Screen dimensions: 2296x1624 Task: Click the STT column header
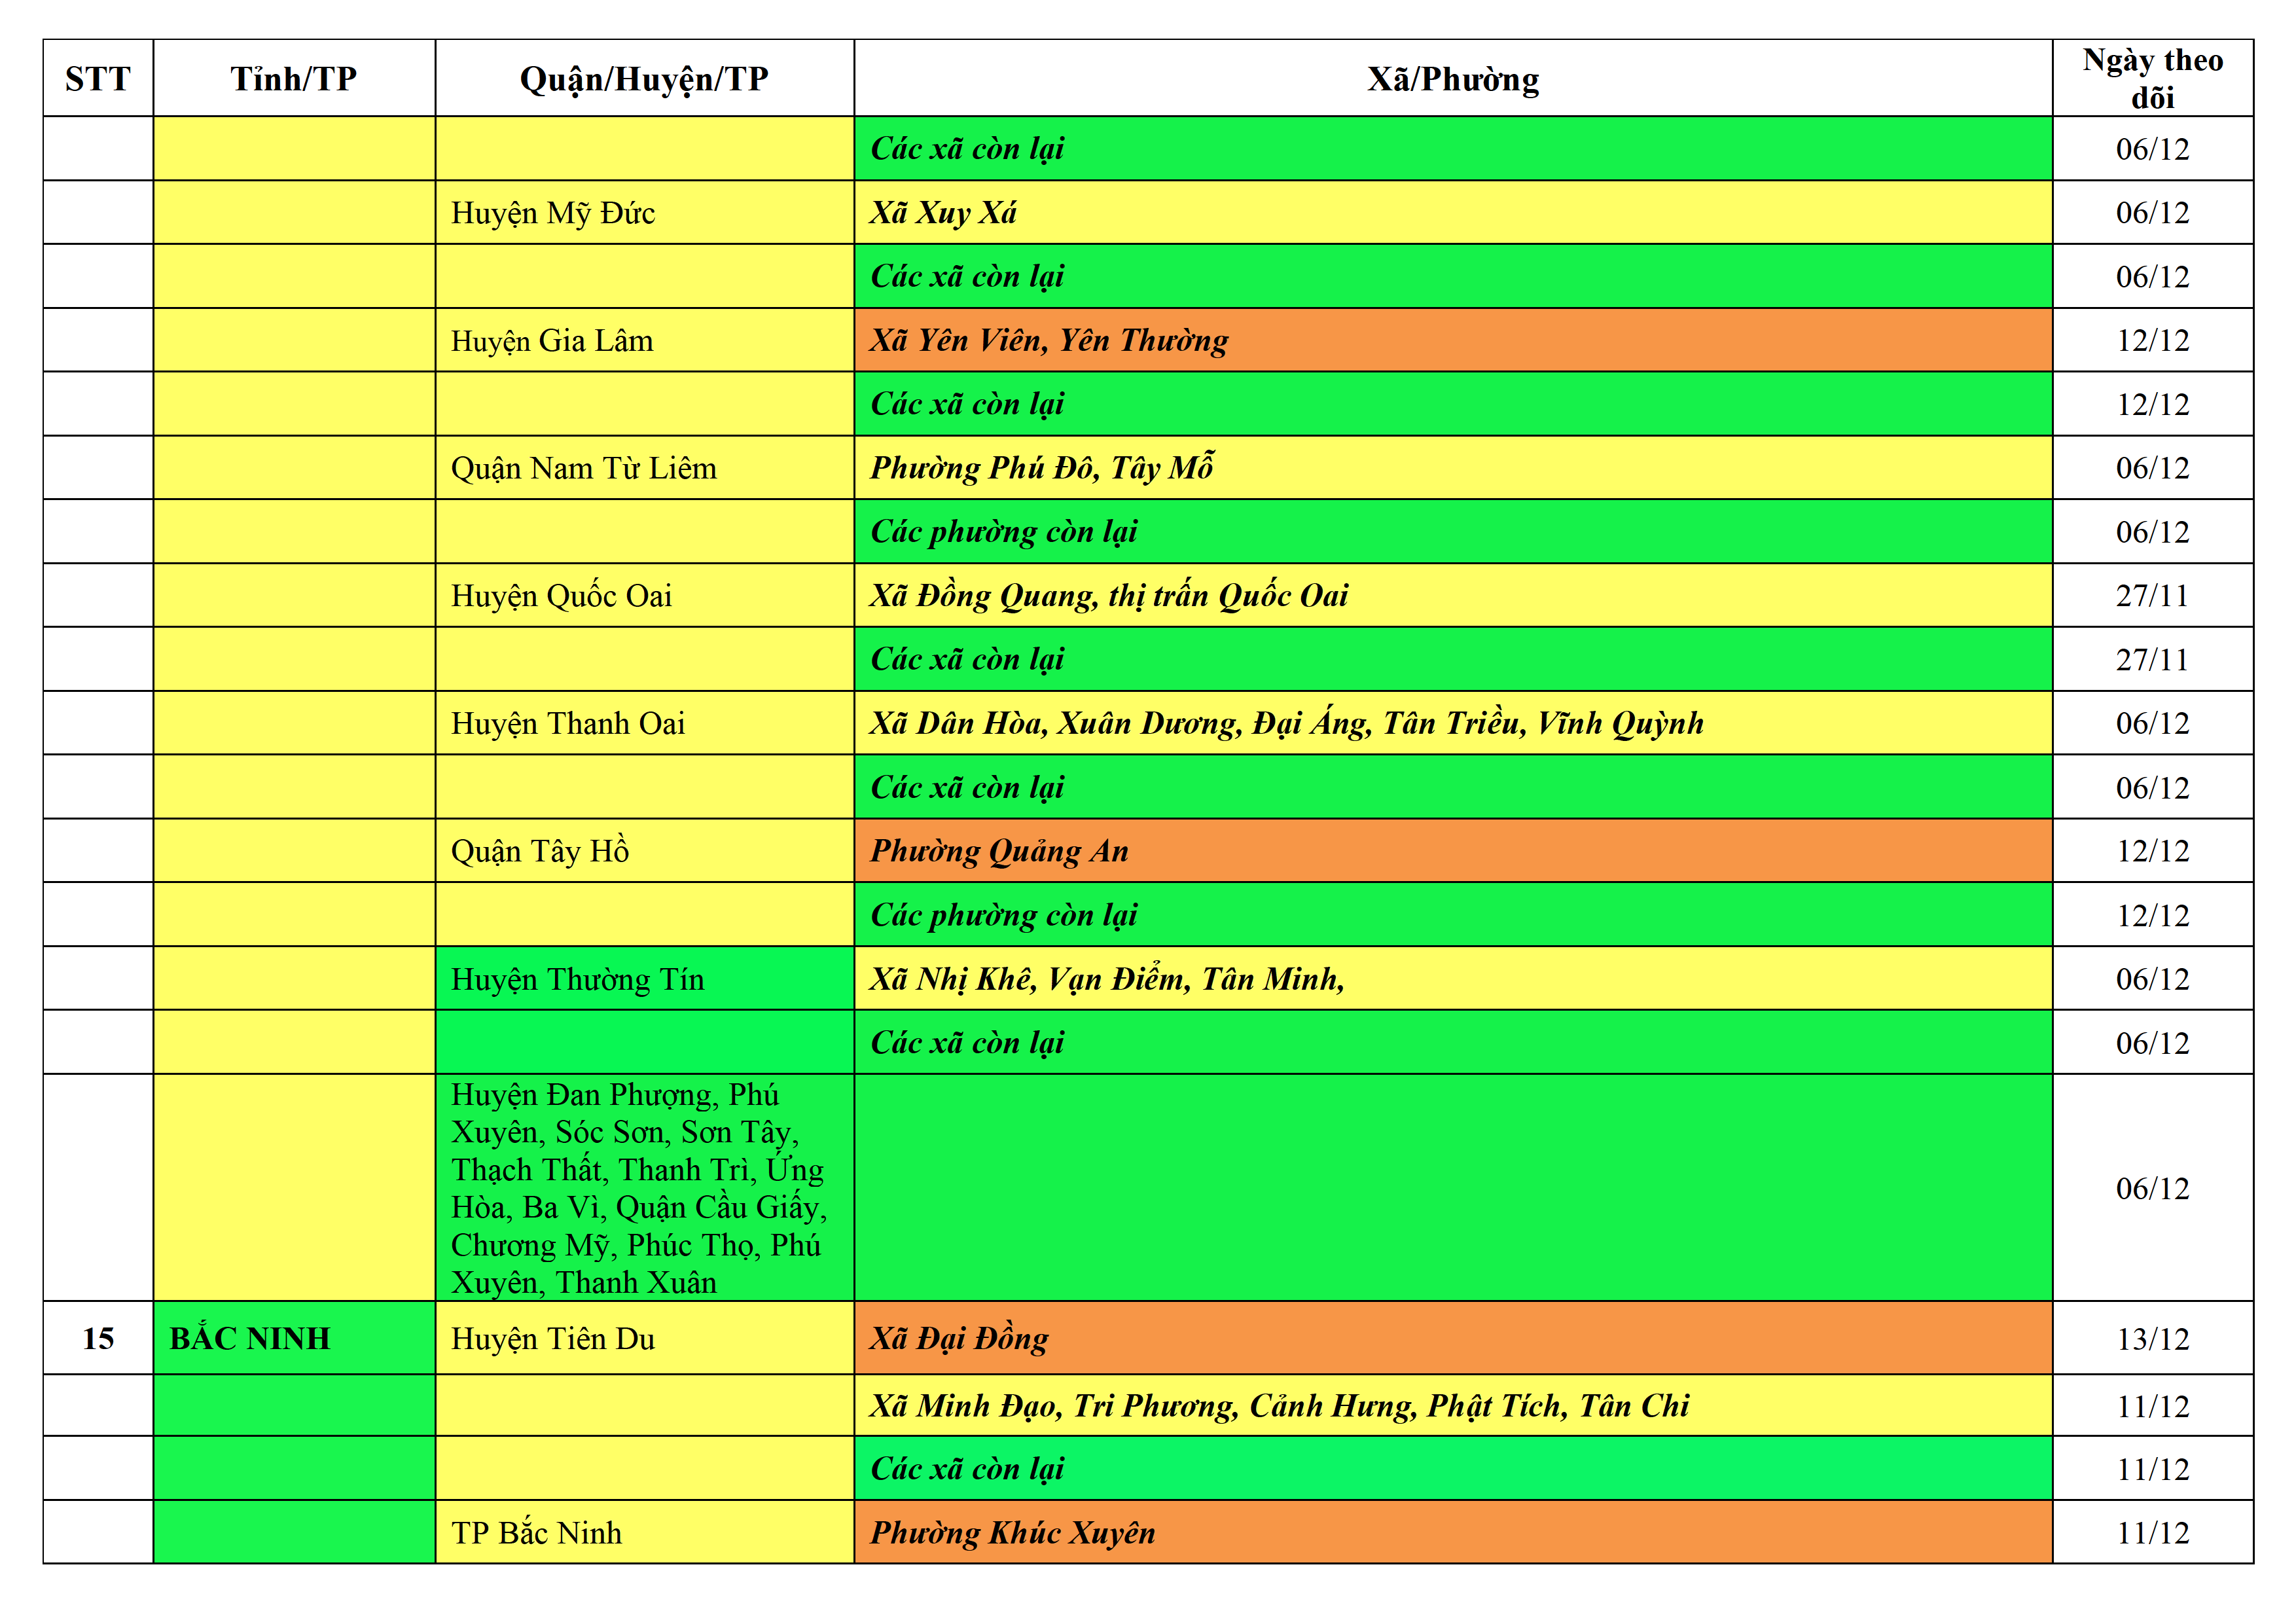98,79
